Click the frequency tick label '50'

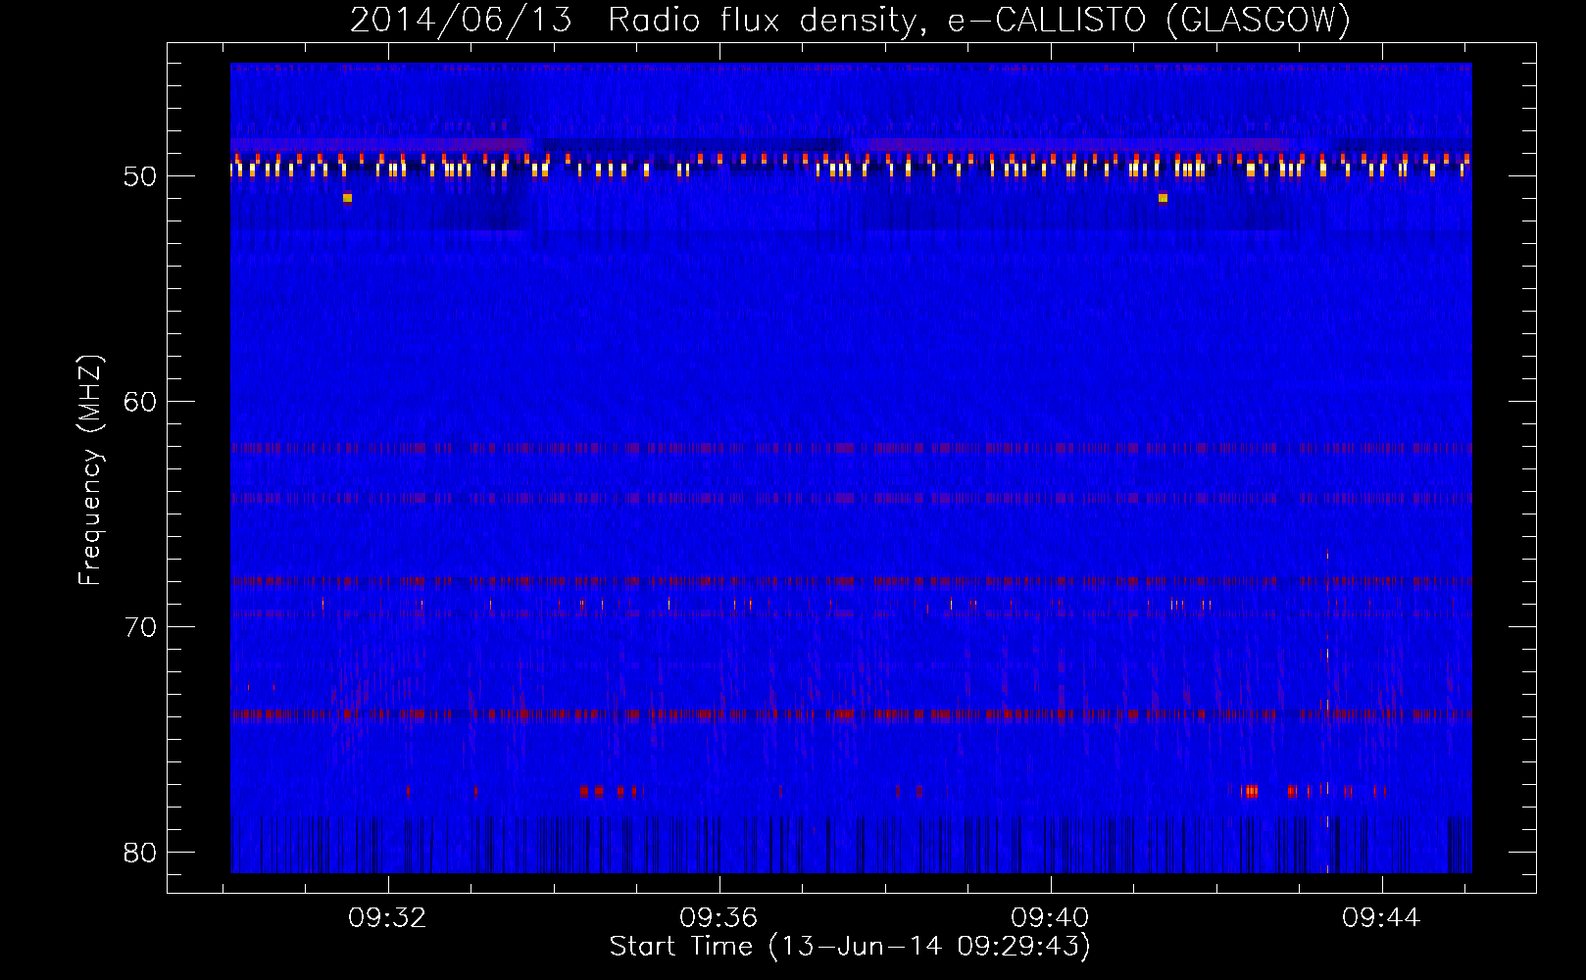140,176
